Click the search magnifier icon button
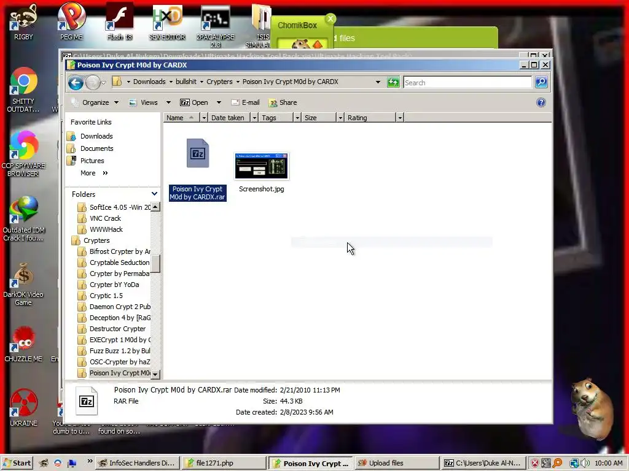 pyautogui.click(x=541, y=82)
